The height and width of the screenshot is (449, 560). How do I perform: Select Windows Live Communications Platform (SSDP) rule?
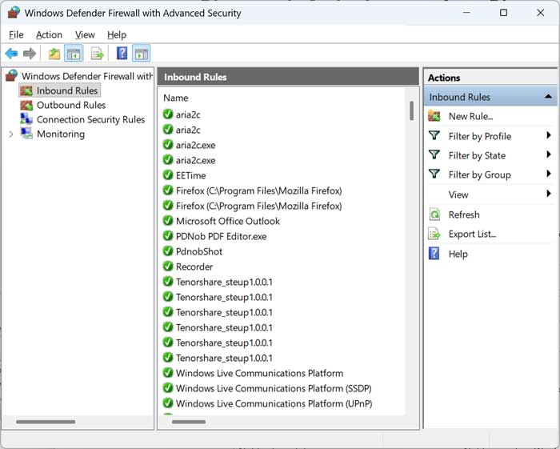[274, 388]
